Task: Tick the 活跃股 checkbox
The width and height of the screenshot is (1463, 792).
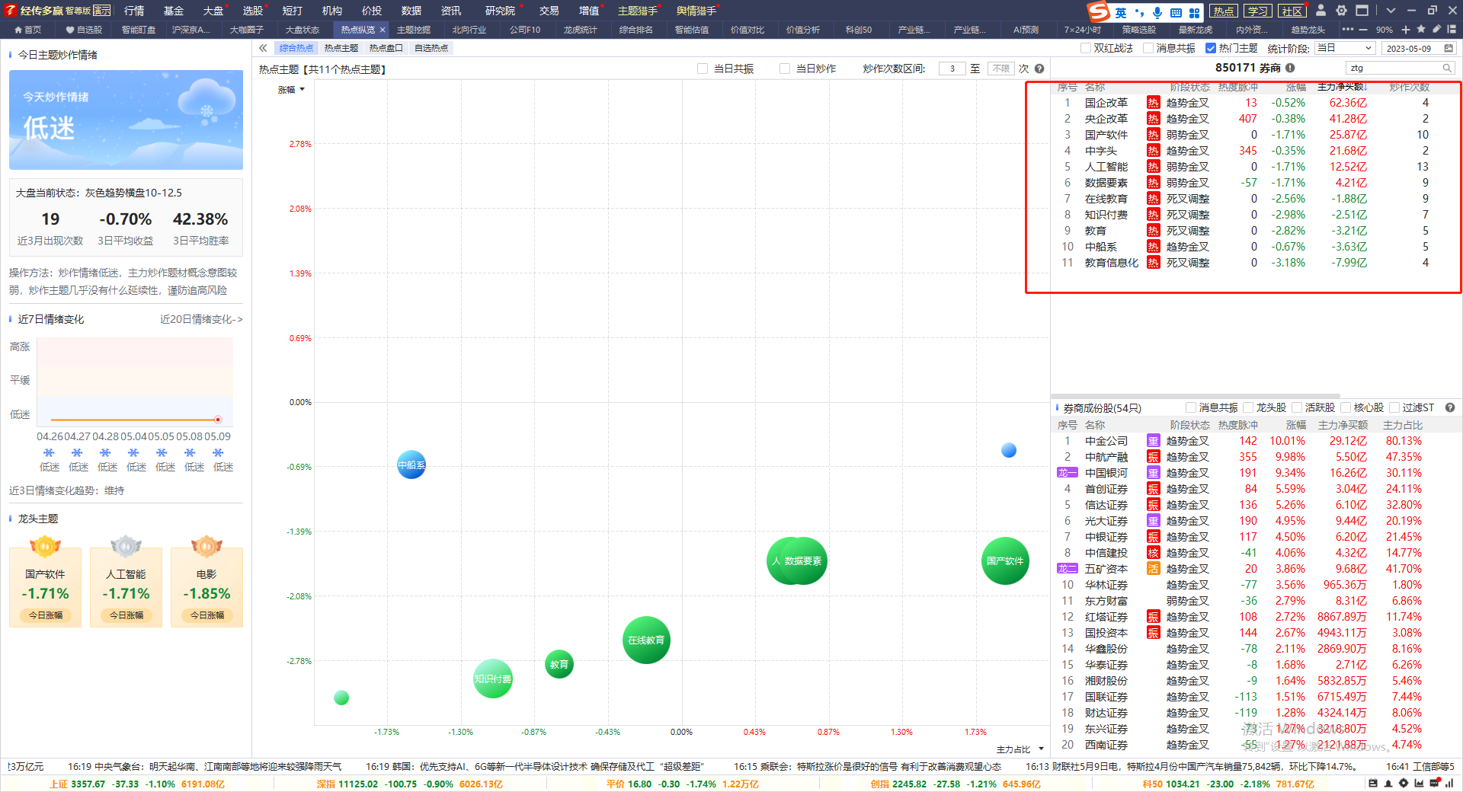Action: (1297, 407)
